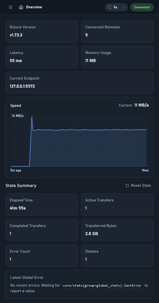Select the Rclone Version value v1.73.3
159x303 pixels.
click(x=16, y=35)
